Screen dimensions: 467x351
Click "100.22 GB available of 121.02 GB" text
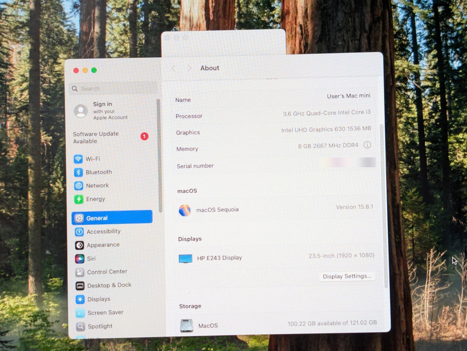point(332,323)
